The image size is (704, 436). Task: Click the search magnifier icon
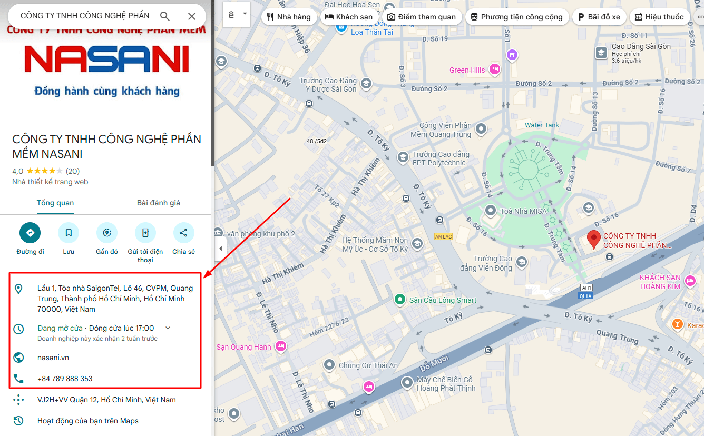pyautogui.click(x=165, y=16)
